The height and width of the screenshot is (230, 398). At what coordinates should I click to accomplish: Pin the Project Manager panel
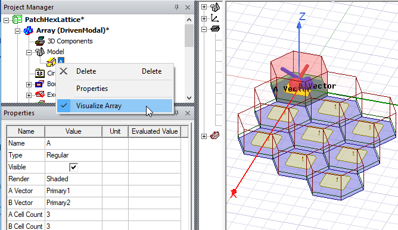(x=177, y=7)
